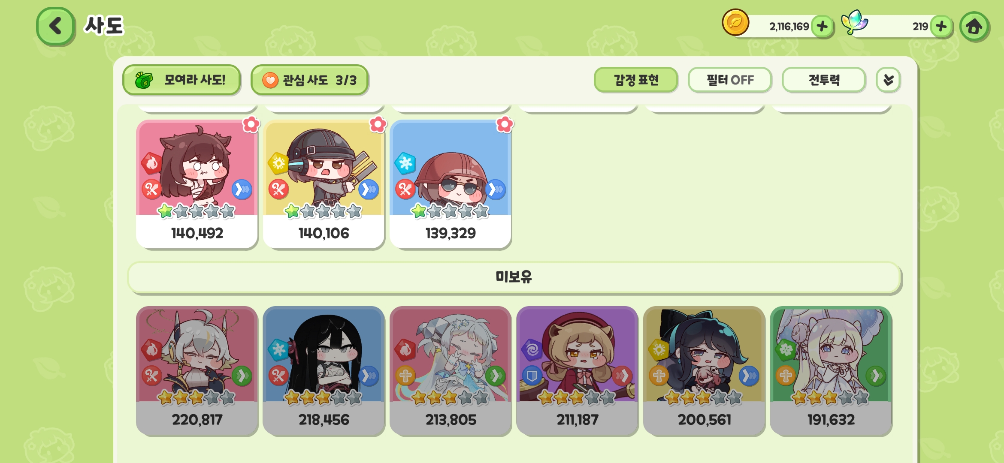This screenshot has height=463, width=1004.
Task: Toggle sort order with double-chevron button
Action: 888,80
